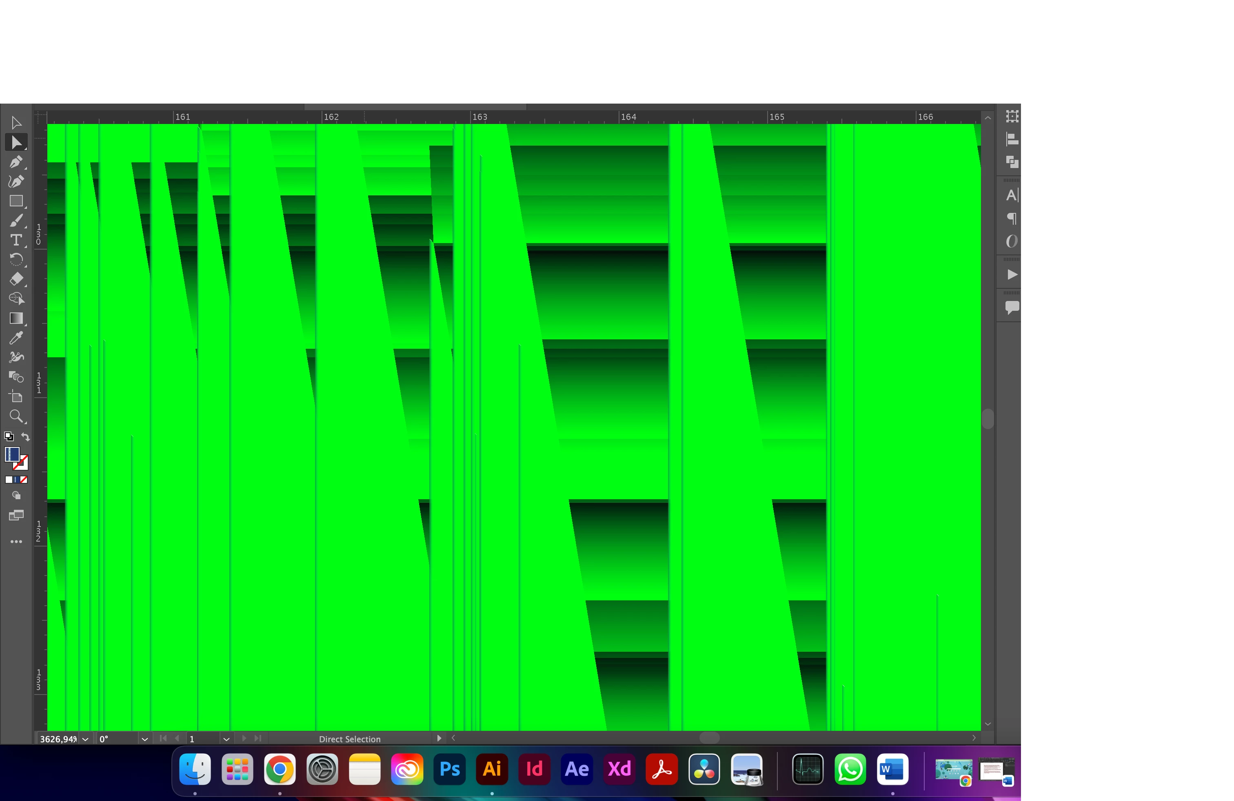
Task: Expand the rotate view angle dropdown
Action: pos(144,739)
